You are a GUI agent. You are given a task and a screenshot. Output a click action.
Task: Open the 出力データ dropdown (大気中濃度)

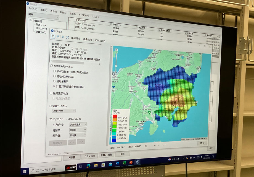(x=78, y=124)
